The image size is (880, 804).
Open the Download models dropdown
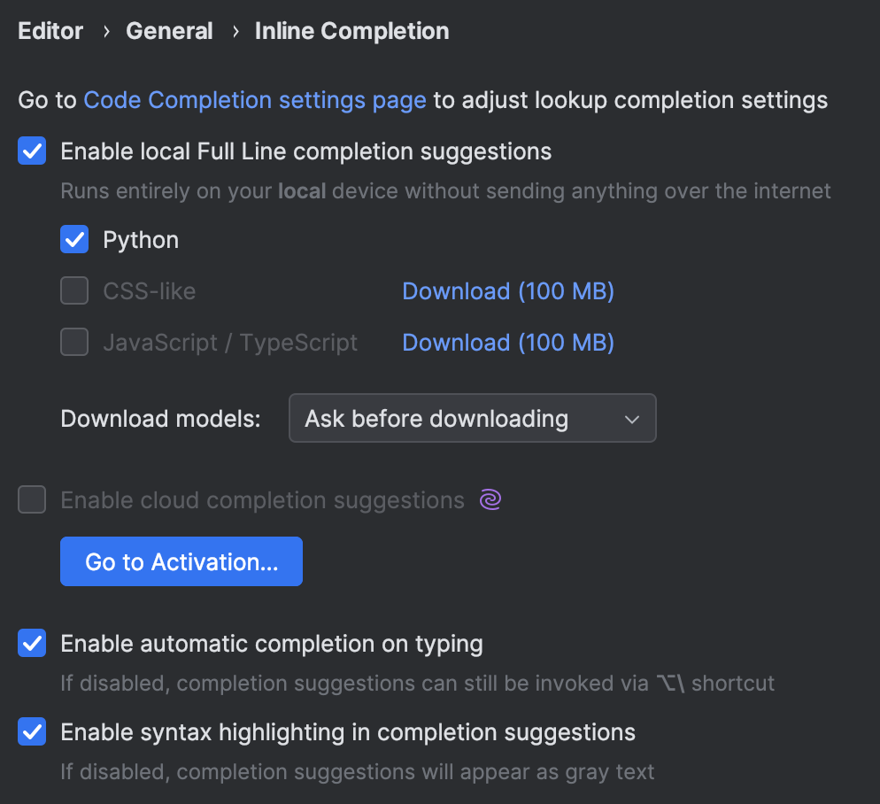tap(472, 418)
